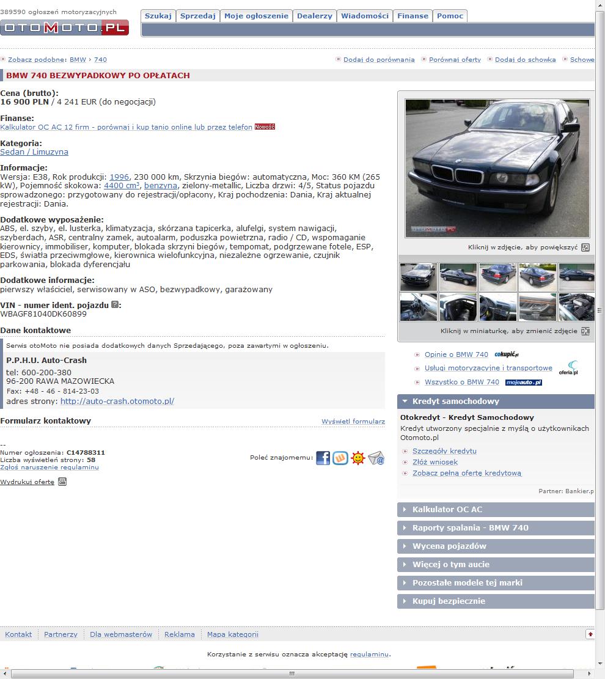The height and width of the screenshot is (679, 605).
Task: Click the 1996 production year link
Action: click(x=119, y=177)
